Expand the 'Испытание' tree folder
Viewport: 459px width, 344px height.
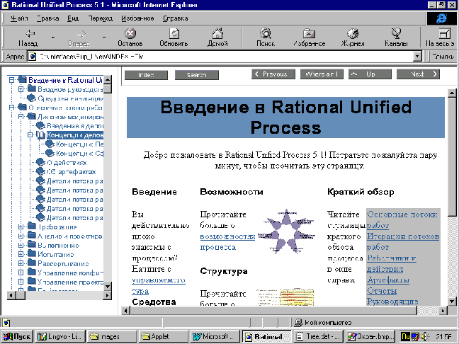[21, 254]
